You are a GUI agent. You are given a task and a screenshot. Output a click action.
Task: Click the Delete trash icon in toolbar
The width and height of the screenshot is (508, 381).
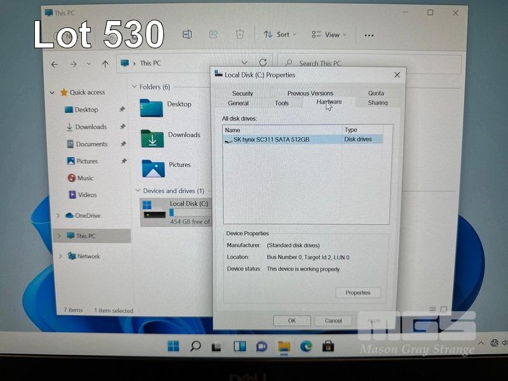coord(239,34)
